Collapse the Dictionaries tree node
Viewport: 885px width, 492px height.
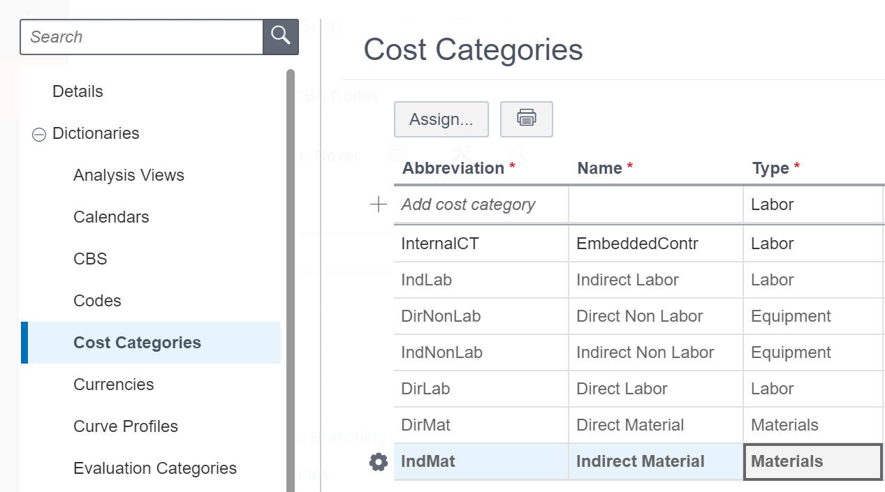pos(39,134)
